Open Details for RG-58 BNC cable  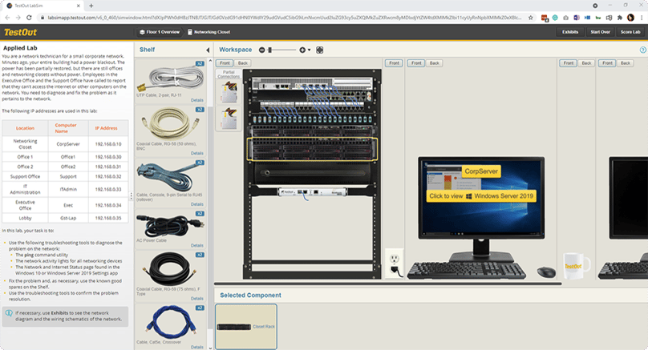point(197,153)
